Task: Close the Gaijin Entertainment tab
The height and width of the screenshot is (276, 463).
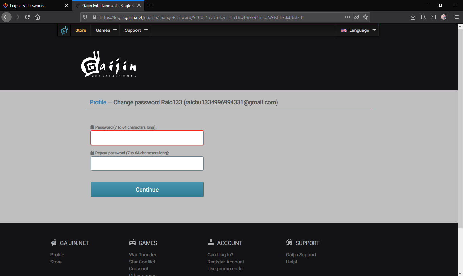Action: coord(139,5)
